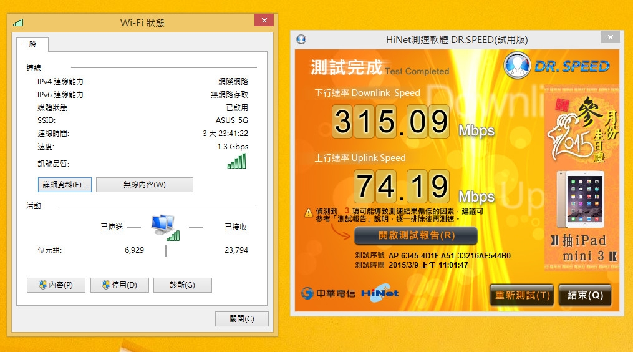This screenshot has width=633, height=352.
Task: Click downlink speed 315.09 display
Action: point(391,122)
